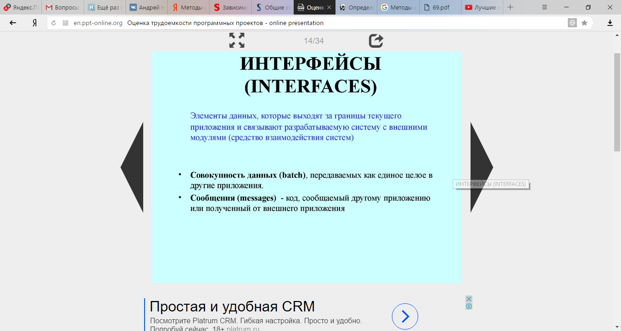Open the Yandex home Я button
This screenshot has width=621, height=331.
(x=35, y=23)
